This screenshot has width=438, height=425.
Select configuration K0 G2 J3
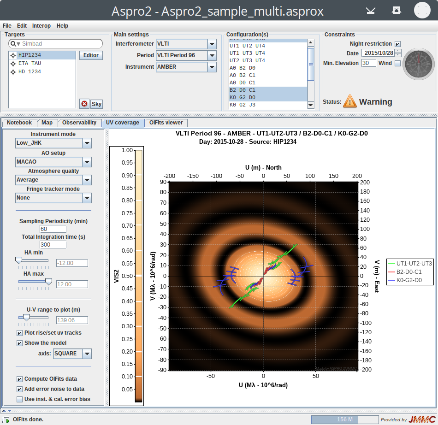pyautogui.click(x=268, y=105)
